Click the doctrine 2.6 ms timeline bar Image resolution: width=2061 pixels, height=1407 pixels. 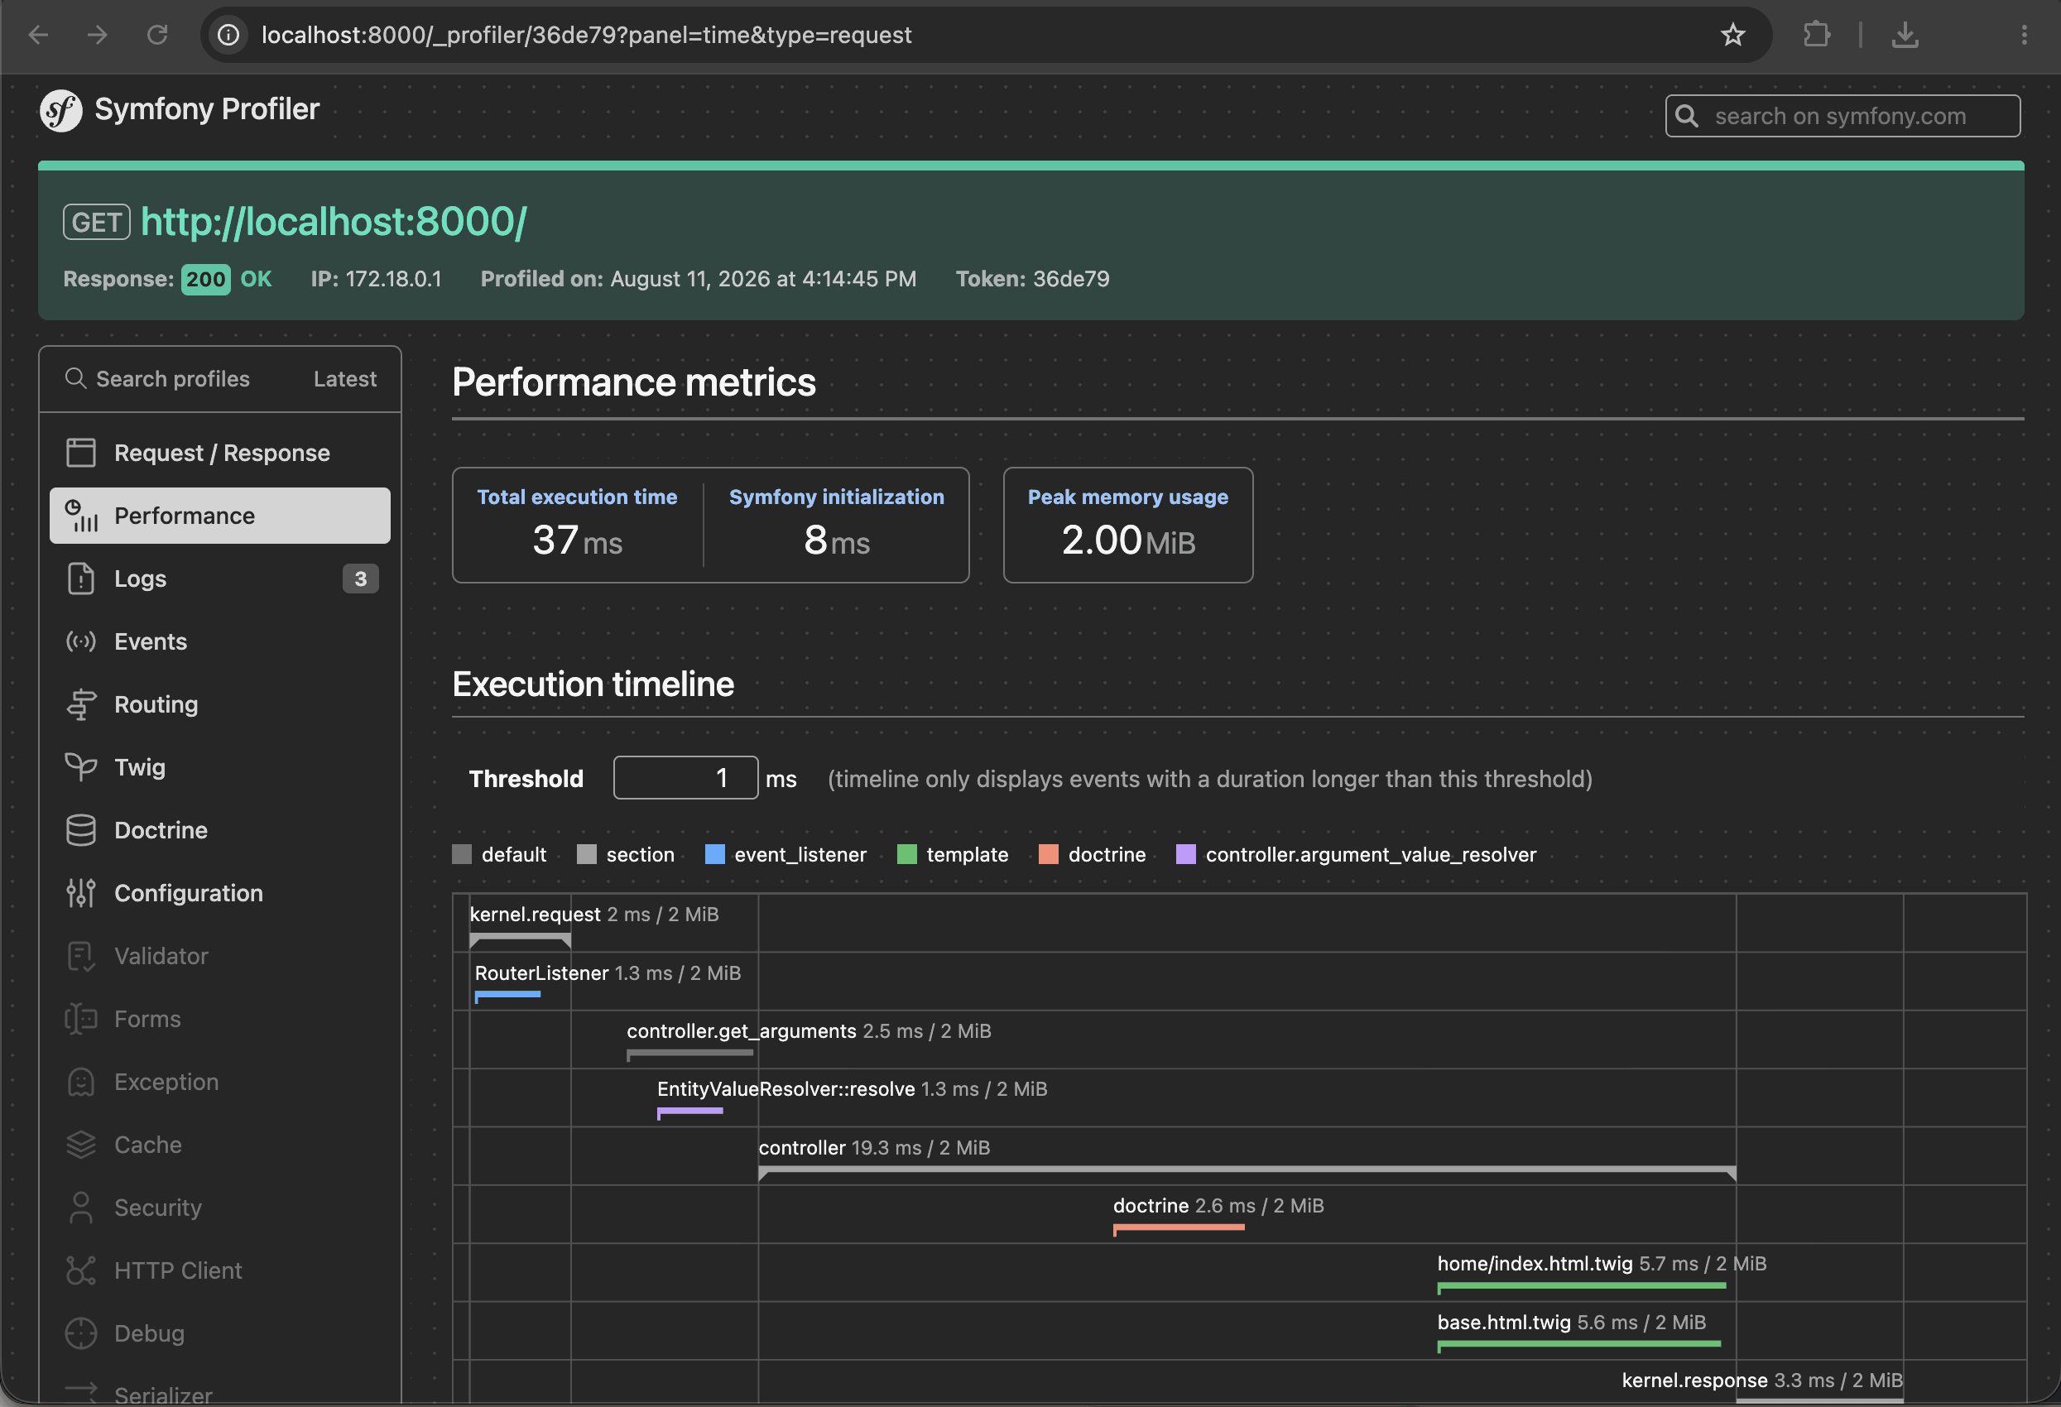[x=1179, y=1229]
